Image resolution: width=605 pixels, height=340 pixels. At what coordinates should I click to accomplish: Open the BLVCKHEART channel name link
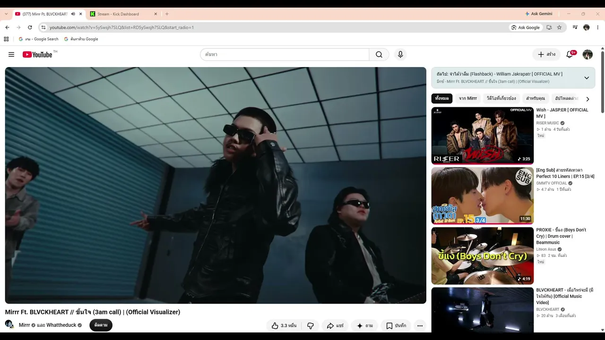pyautogui.click(x=548, y=310)
